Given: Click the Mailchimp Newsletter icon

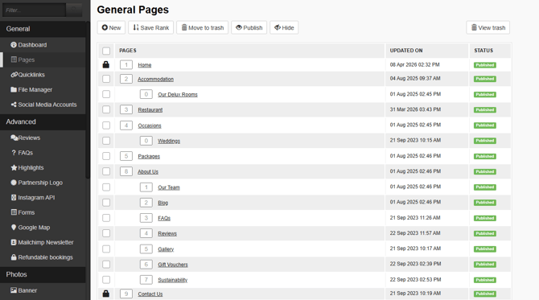Looking at the screenshot, I should (14, 242).
